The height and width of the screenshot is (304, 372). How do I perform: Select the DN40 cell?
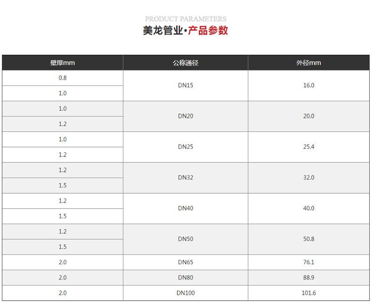tap(185, 208)
